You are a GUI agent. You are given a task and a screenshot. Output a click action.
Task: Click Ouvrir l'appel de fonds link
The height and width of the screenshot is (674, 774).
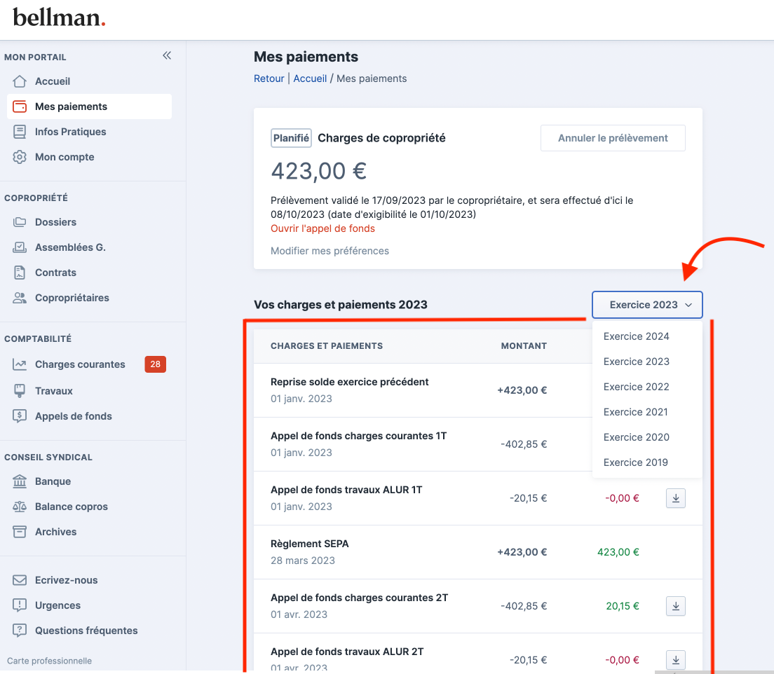coord(322,228)
